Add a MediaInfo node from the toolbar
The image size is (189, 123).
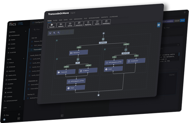point(61,25)
